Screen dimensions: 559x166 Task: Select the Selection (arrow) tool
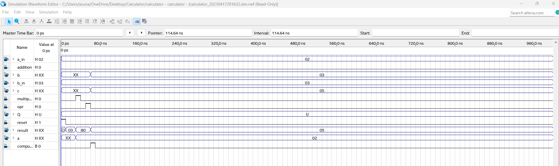pyautogui.click(x=9, y=21)
